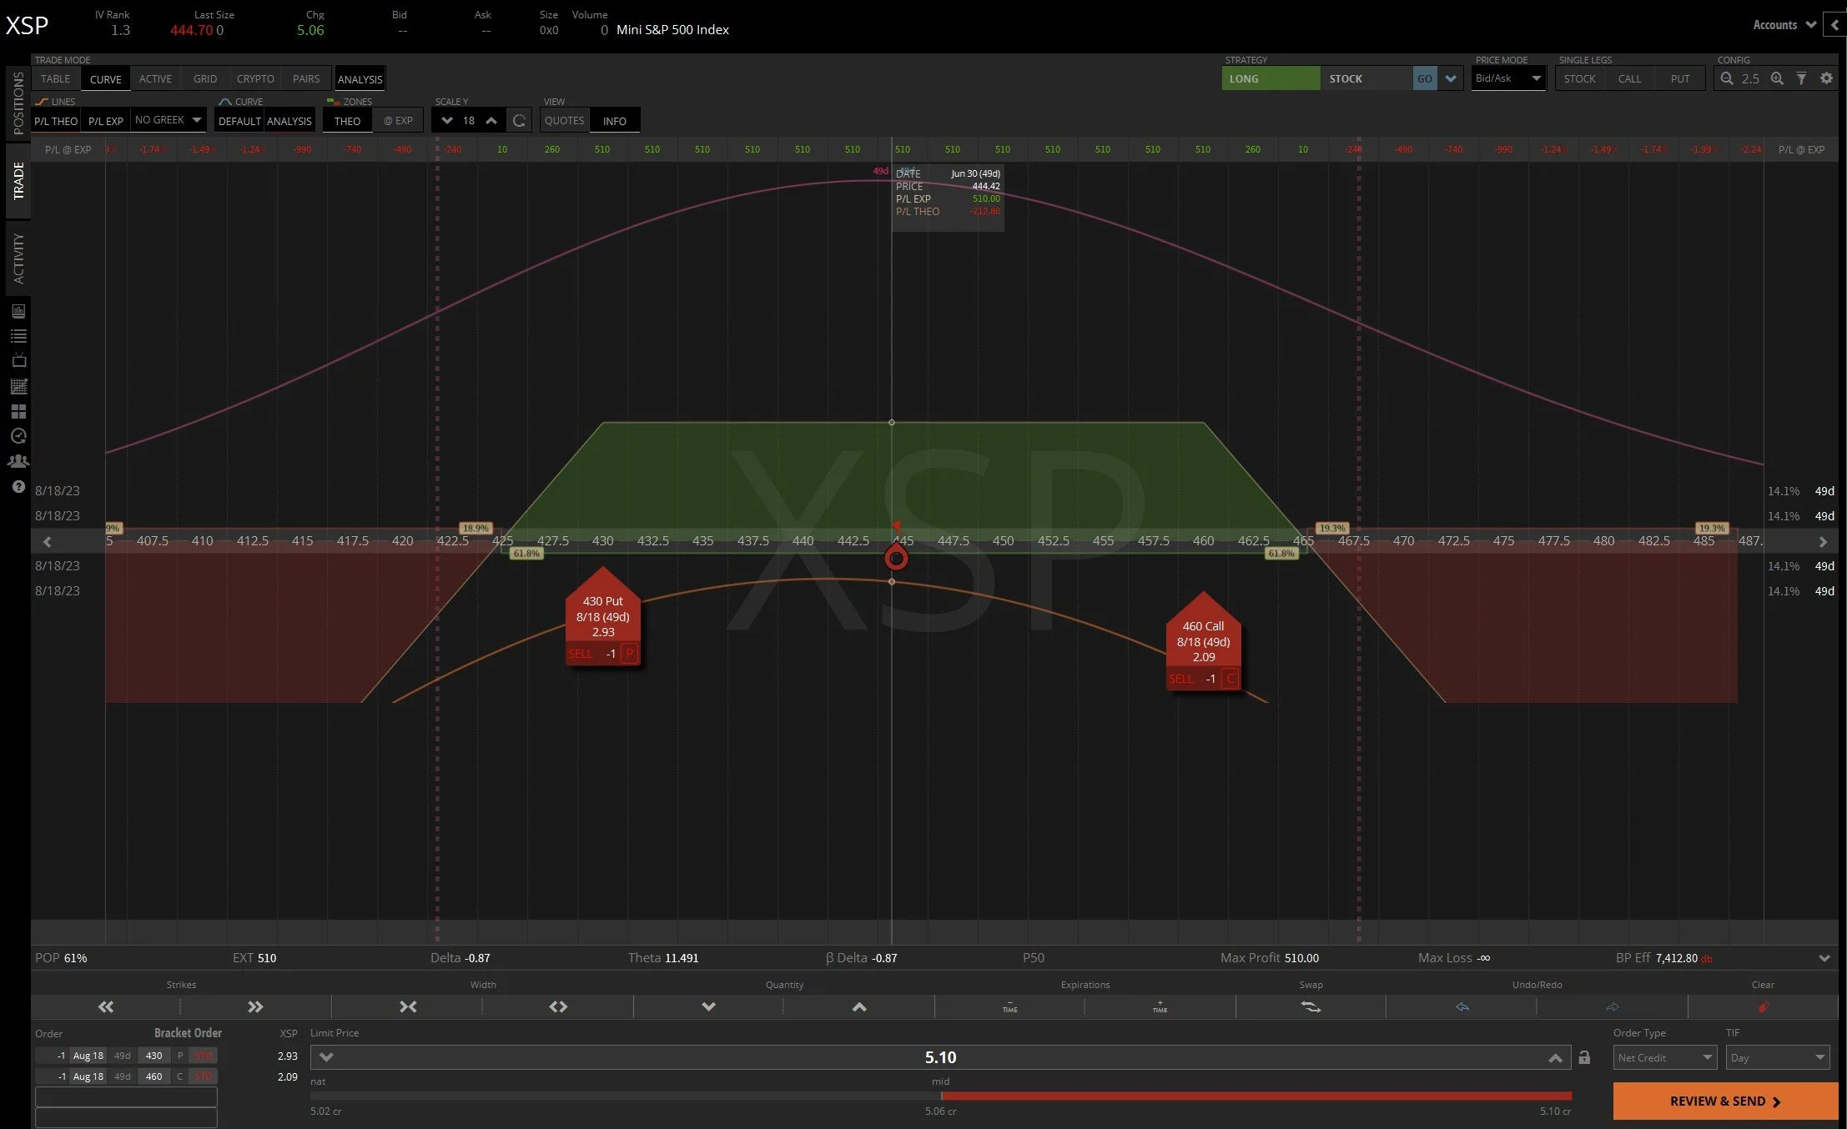Click the filter funnel icon
Screen dimensions: 1847x1129
tap(1801, 78)
